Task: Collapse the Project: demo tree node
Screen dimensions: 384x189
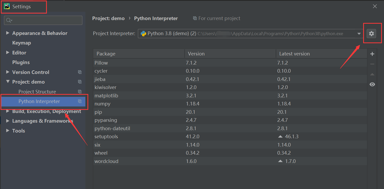Action: 8,82
